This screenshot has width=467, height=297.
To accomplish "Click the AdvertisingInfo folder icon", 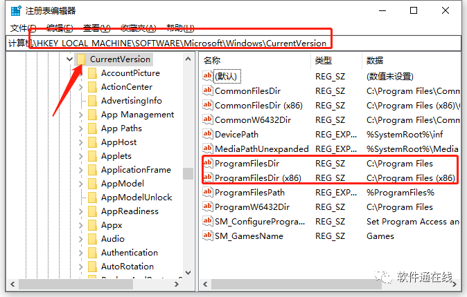I will [92, 101].
